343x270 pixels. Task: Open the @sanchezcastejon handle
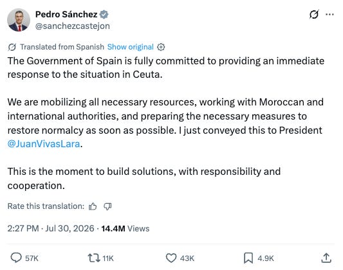(73, 26)
